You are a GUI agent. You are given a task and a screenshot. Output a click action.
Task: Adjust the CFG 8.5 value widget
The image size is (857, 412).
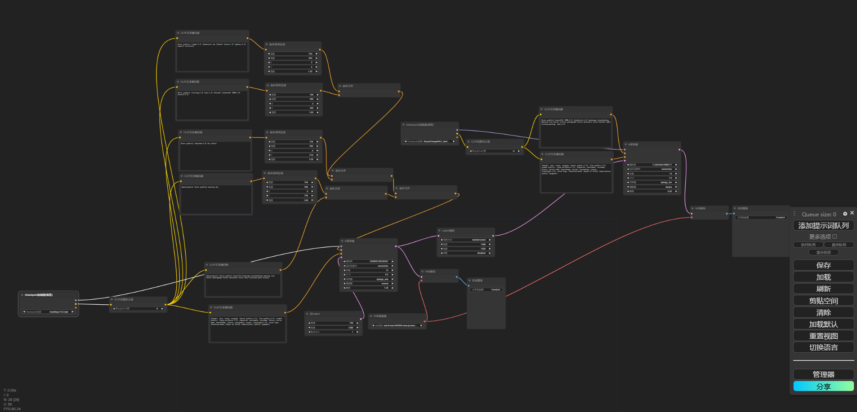(369, 275)
